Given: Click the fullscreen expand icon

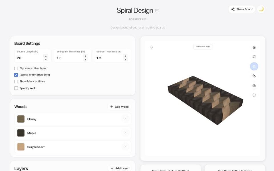Looking at the screenshot, I should click(254, 95).
